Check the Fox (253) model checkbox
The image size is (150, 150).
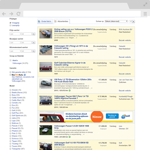(10, 108)
